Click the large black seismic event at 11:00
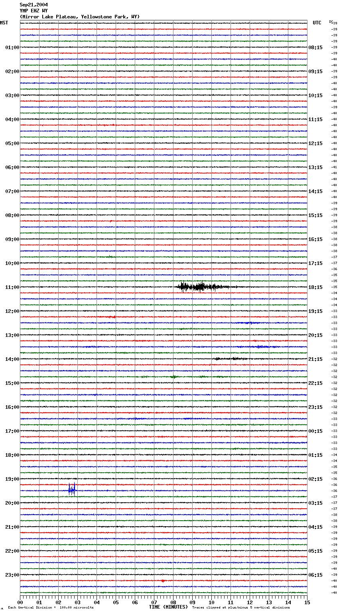This screenshot has height=613, width=339. coord(203,287)
